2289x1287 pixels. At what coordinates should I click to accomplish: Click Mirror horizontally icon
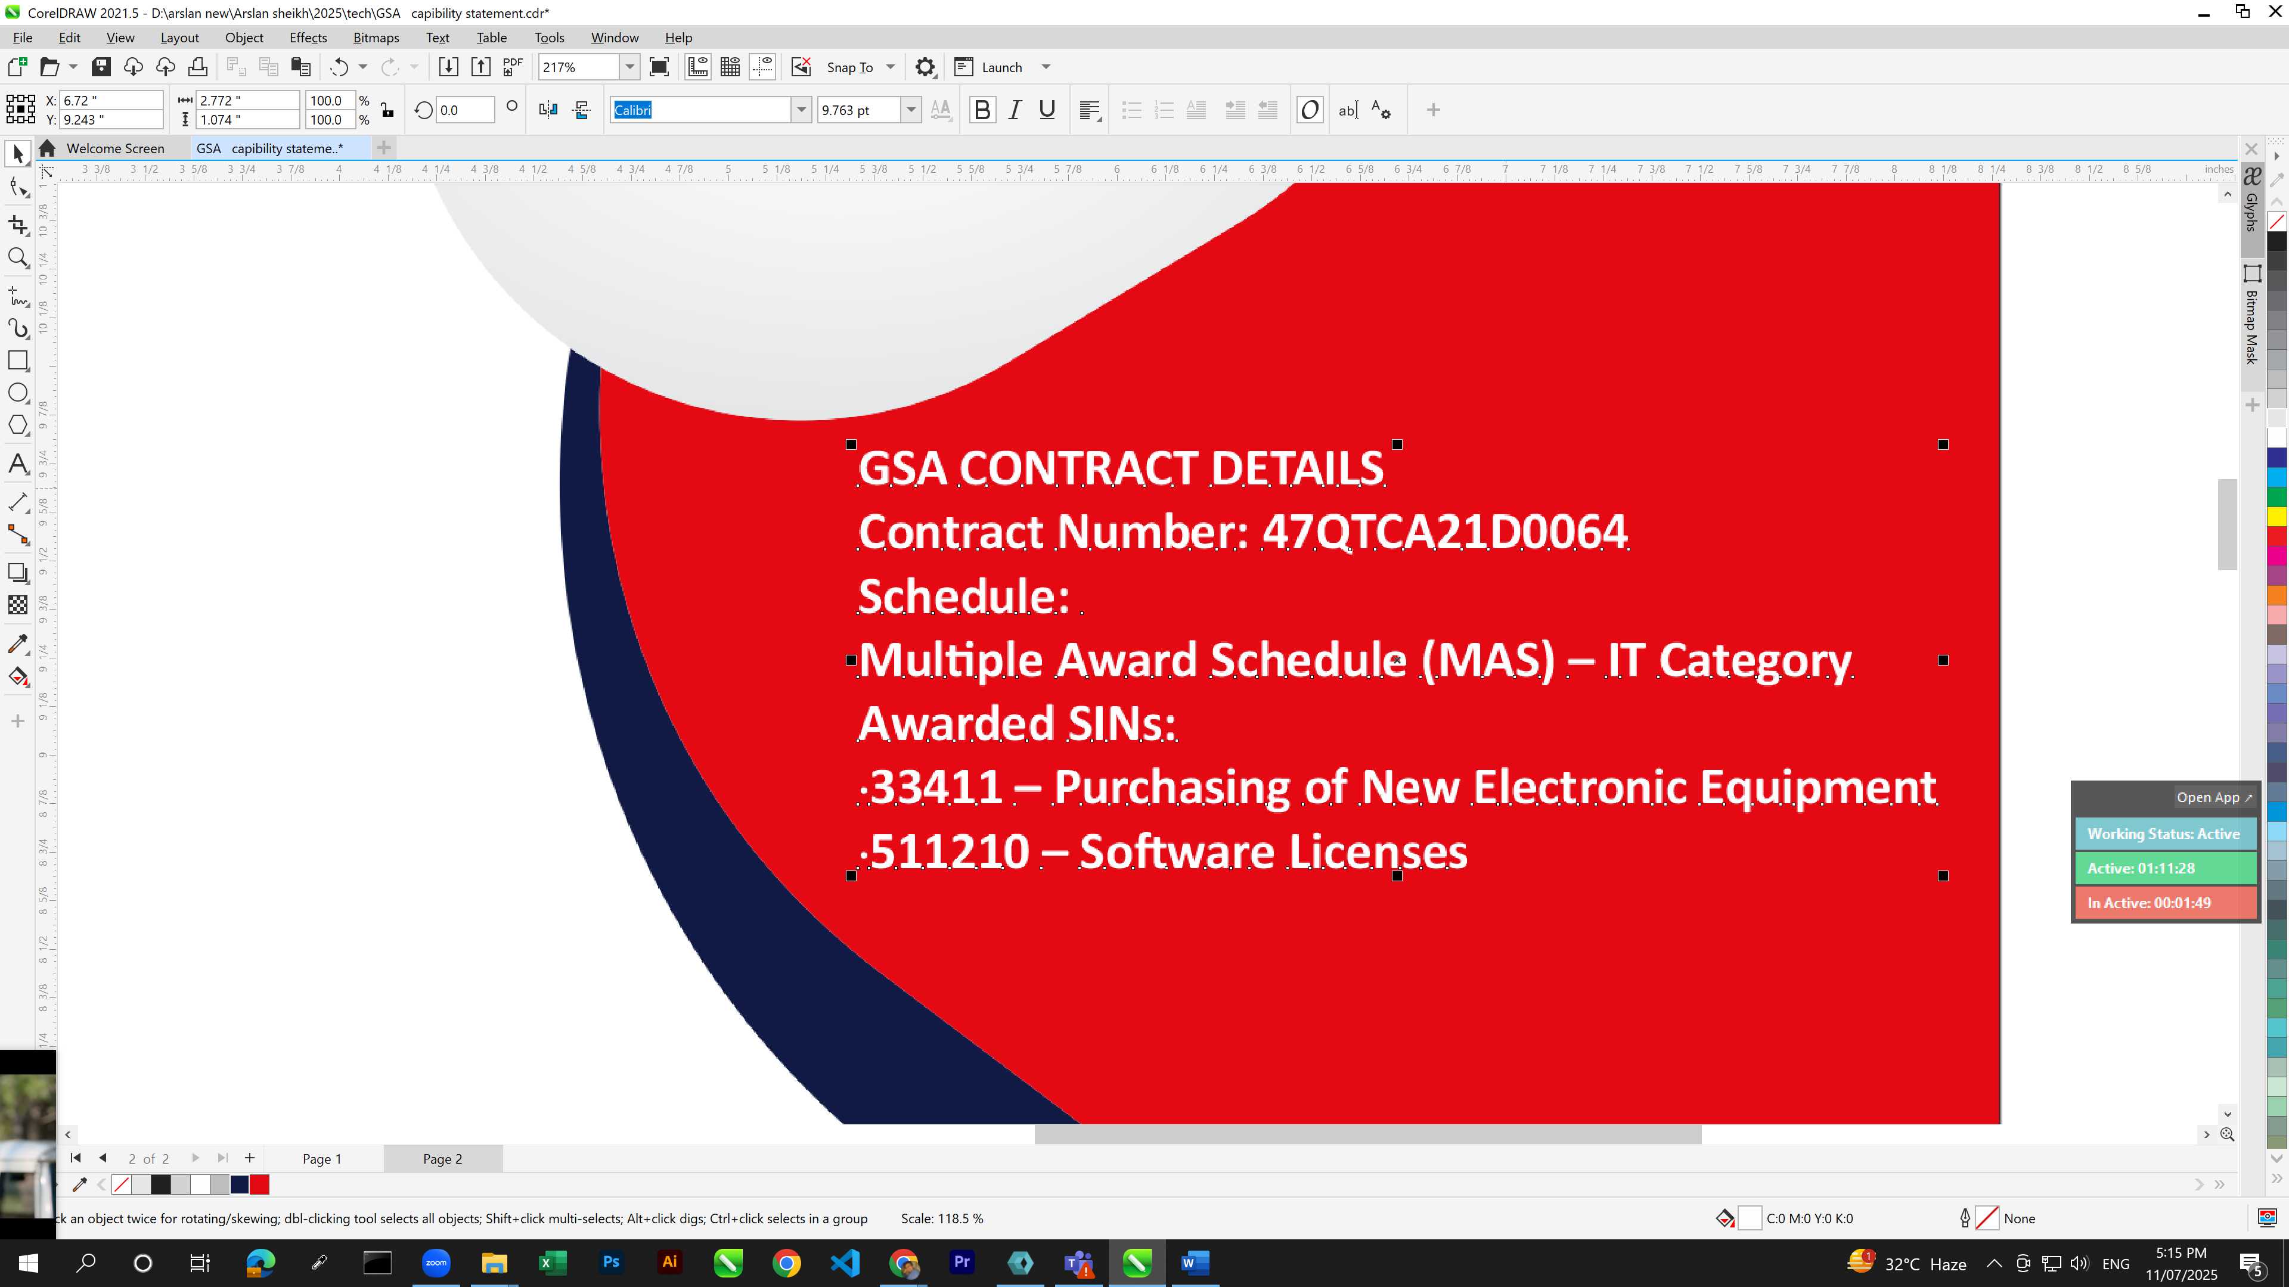(548, 110)
